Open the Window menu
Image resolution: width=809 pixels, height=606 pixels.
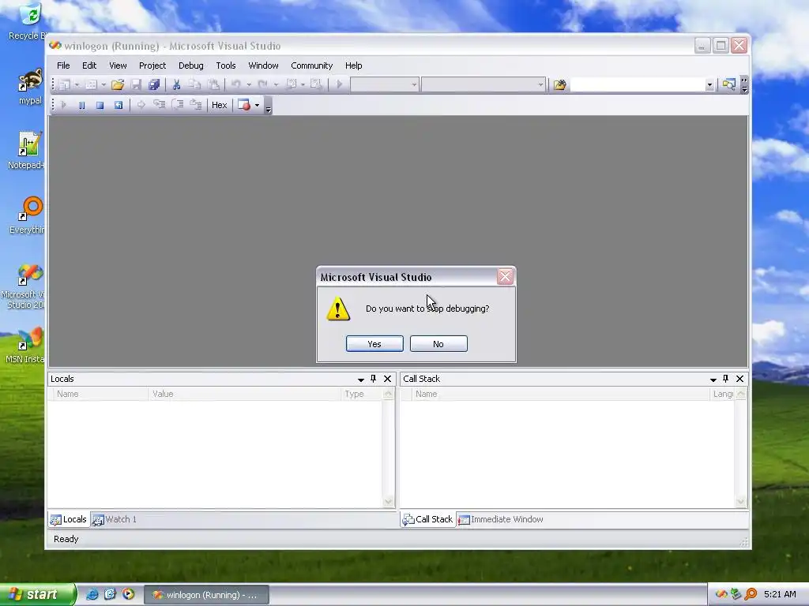pos(263,65)
